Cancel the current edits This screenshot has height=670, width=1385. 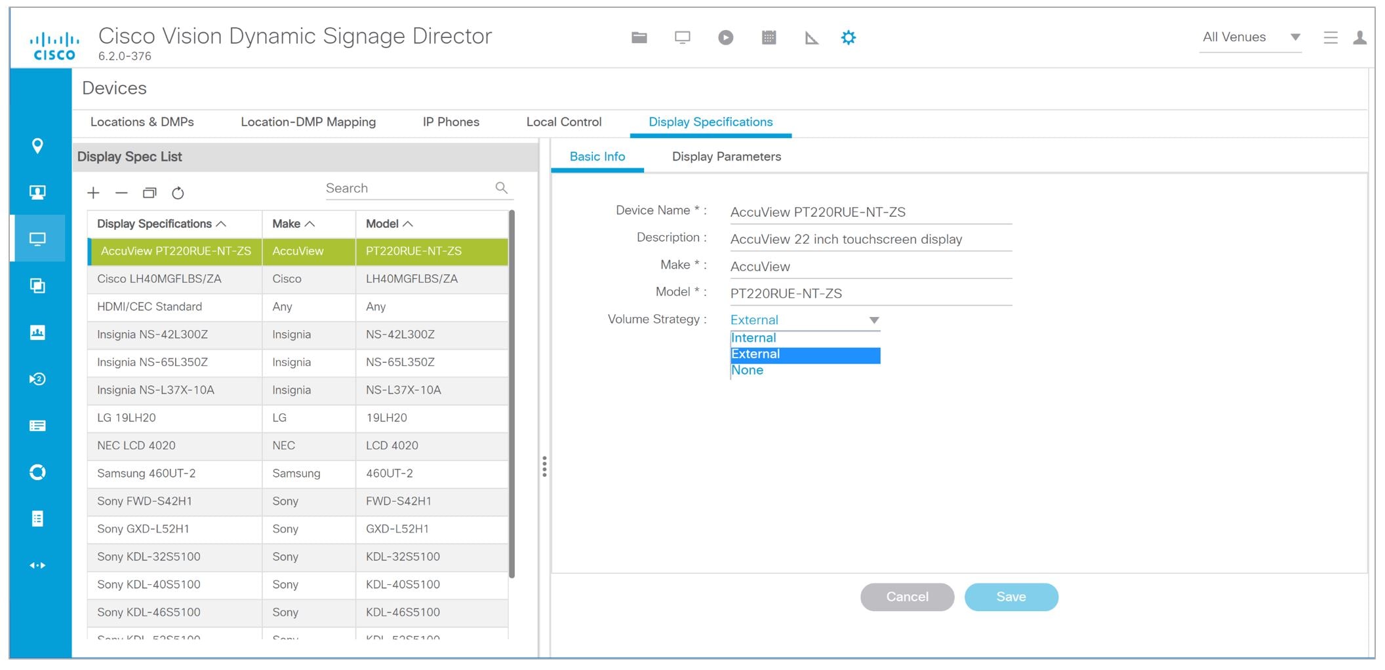[907, 597]
